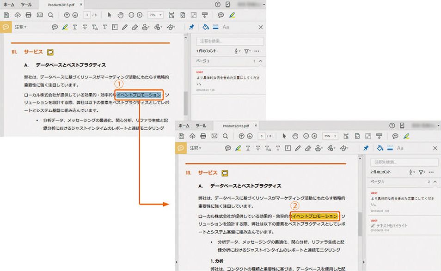Image resolution: width=441 pixels, height=271 pixels.
Task: Click the yellow comment mode button in bottom-right window
Action: (x=181, y=148)
